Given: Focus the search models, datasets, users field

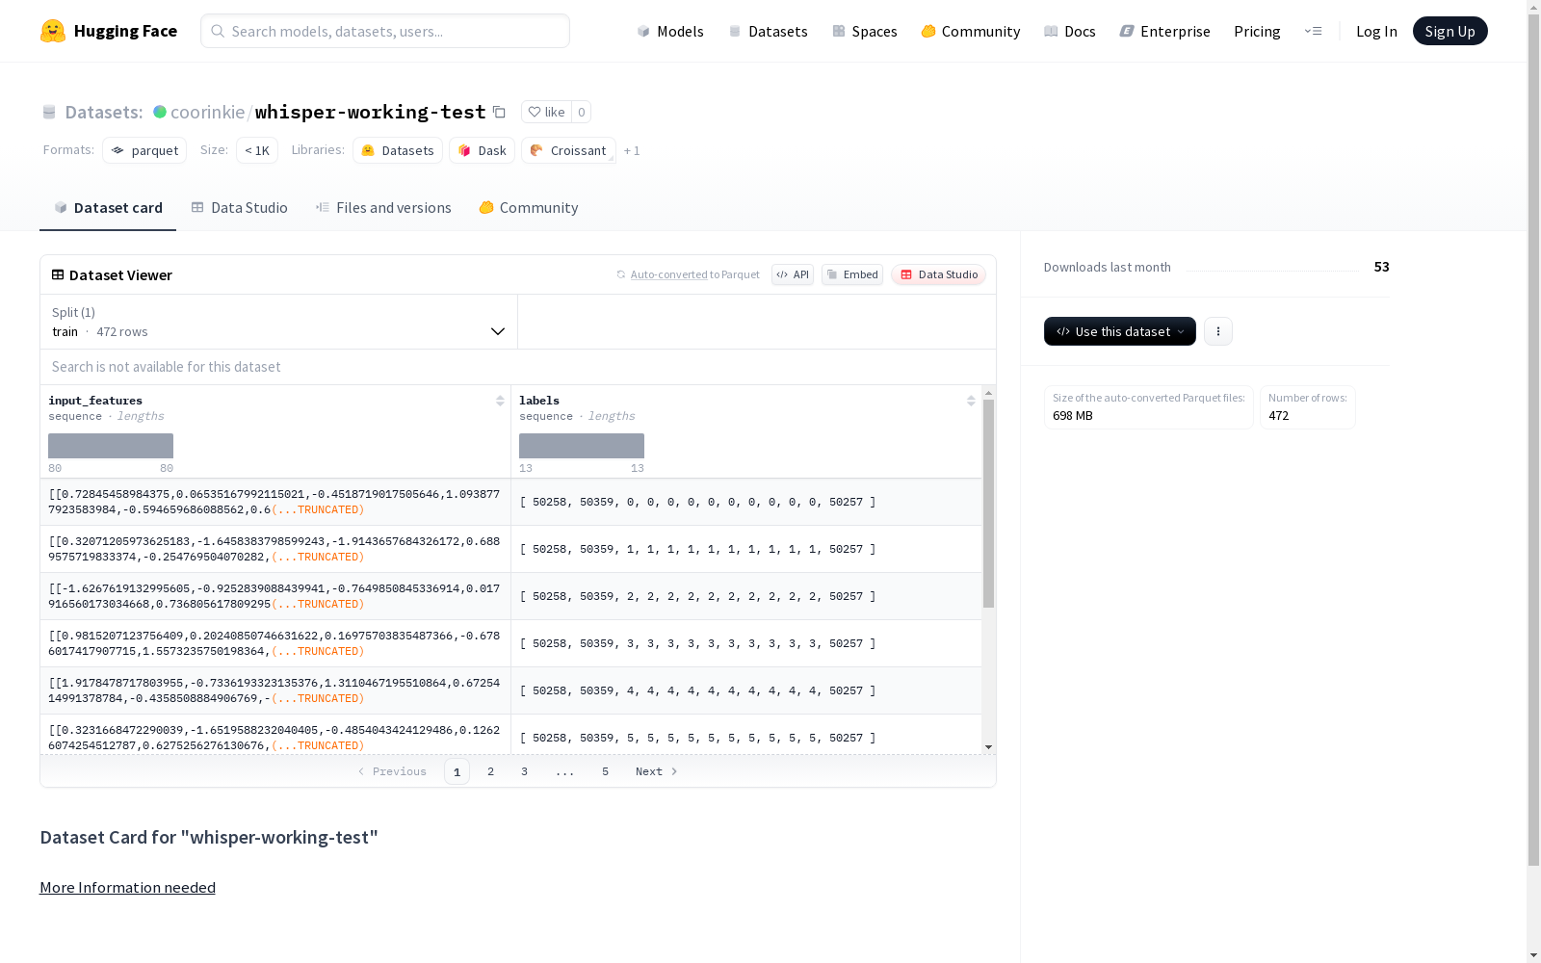Looking at the screenshot, I should (x=385, y=31).
